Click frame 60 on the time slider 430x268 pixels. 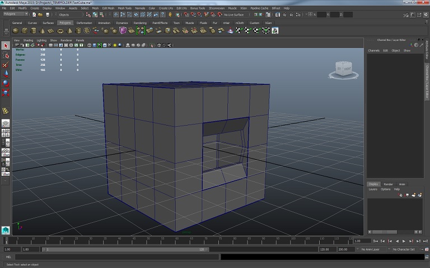(x=177, y=241)
